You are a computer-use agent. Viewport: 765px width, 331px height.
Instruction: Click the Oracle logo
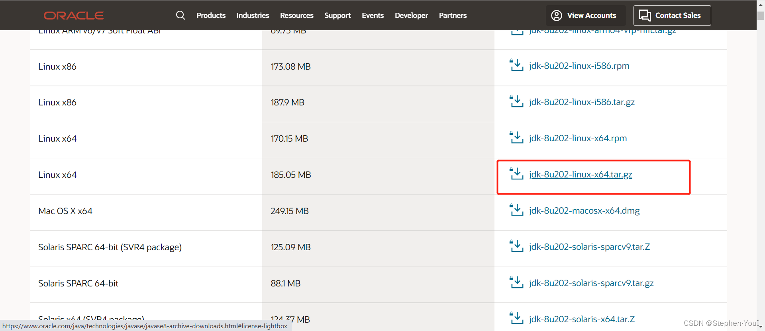(74, 16)
